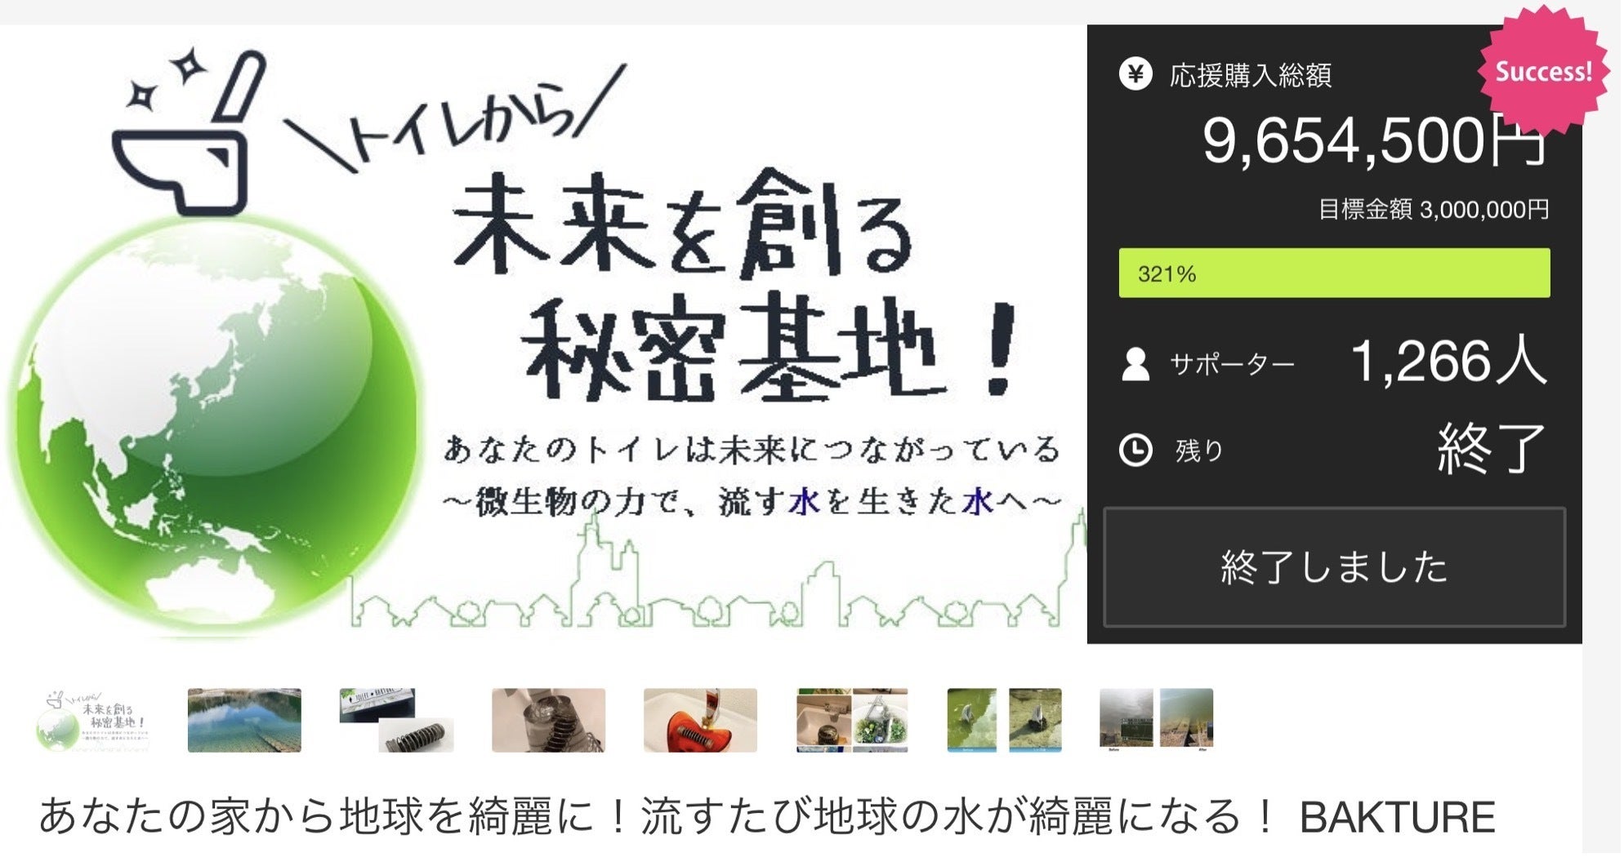1624x857 pixels.
Task: Click the 目標金額 3,000,000円 text
Action: tap(1434, 210)
